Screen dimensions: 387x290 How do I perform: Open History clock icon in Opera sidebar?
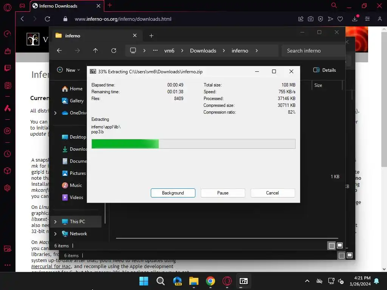coord(8,154)
